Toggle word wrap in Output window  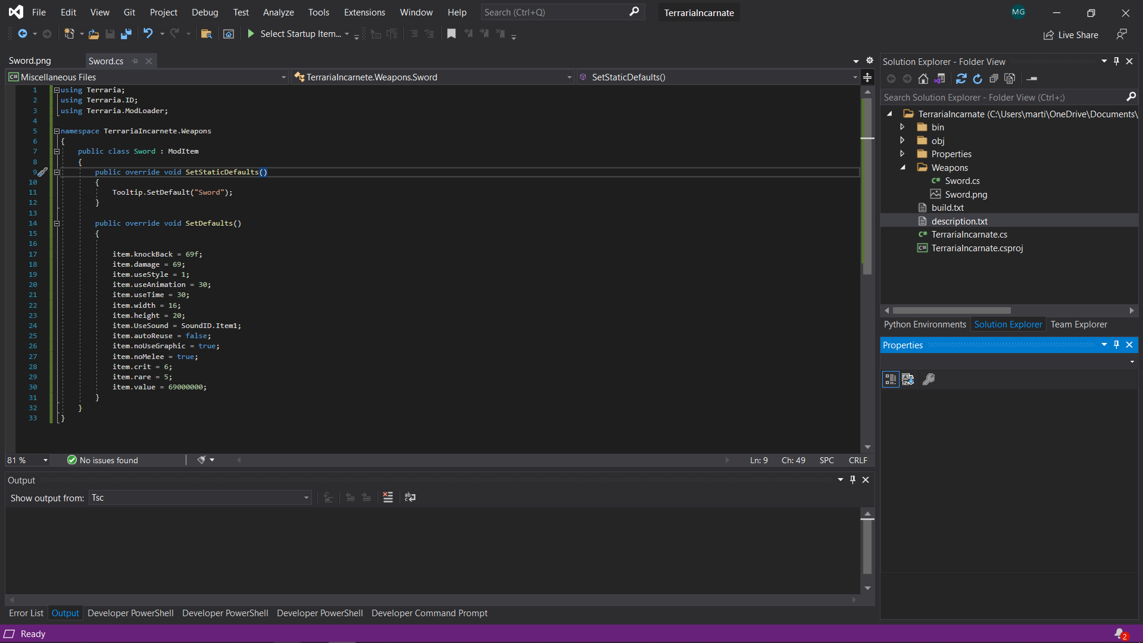[x=410, y=498]
